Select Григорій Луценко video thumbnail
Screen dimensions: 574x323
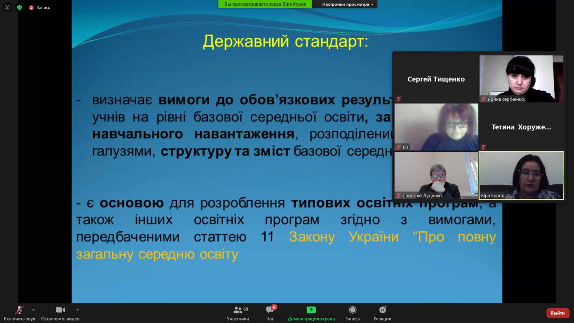[x=436, y=175]
